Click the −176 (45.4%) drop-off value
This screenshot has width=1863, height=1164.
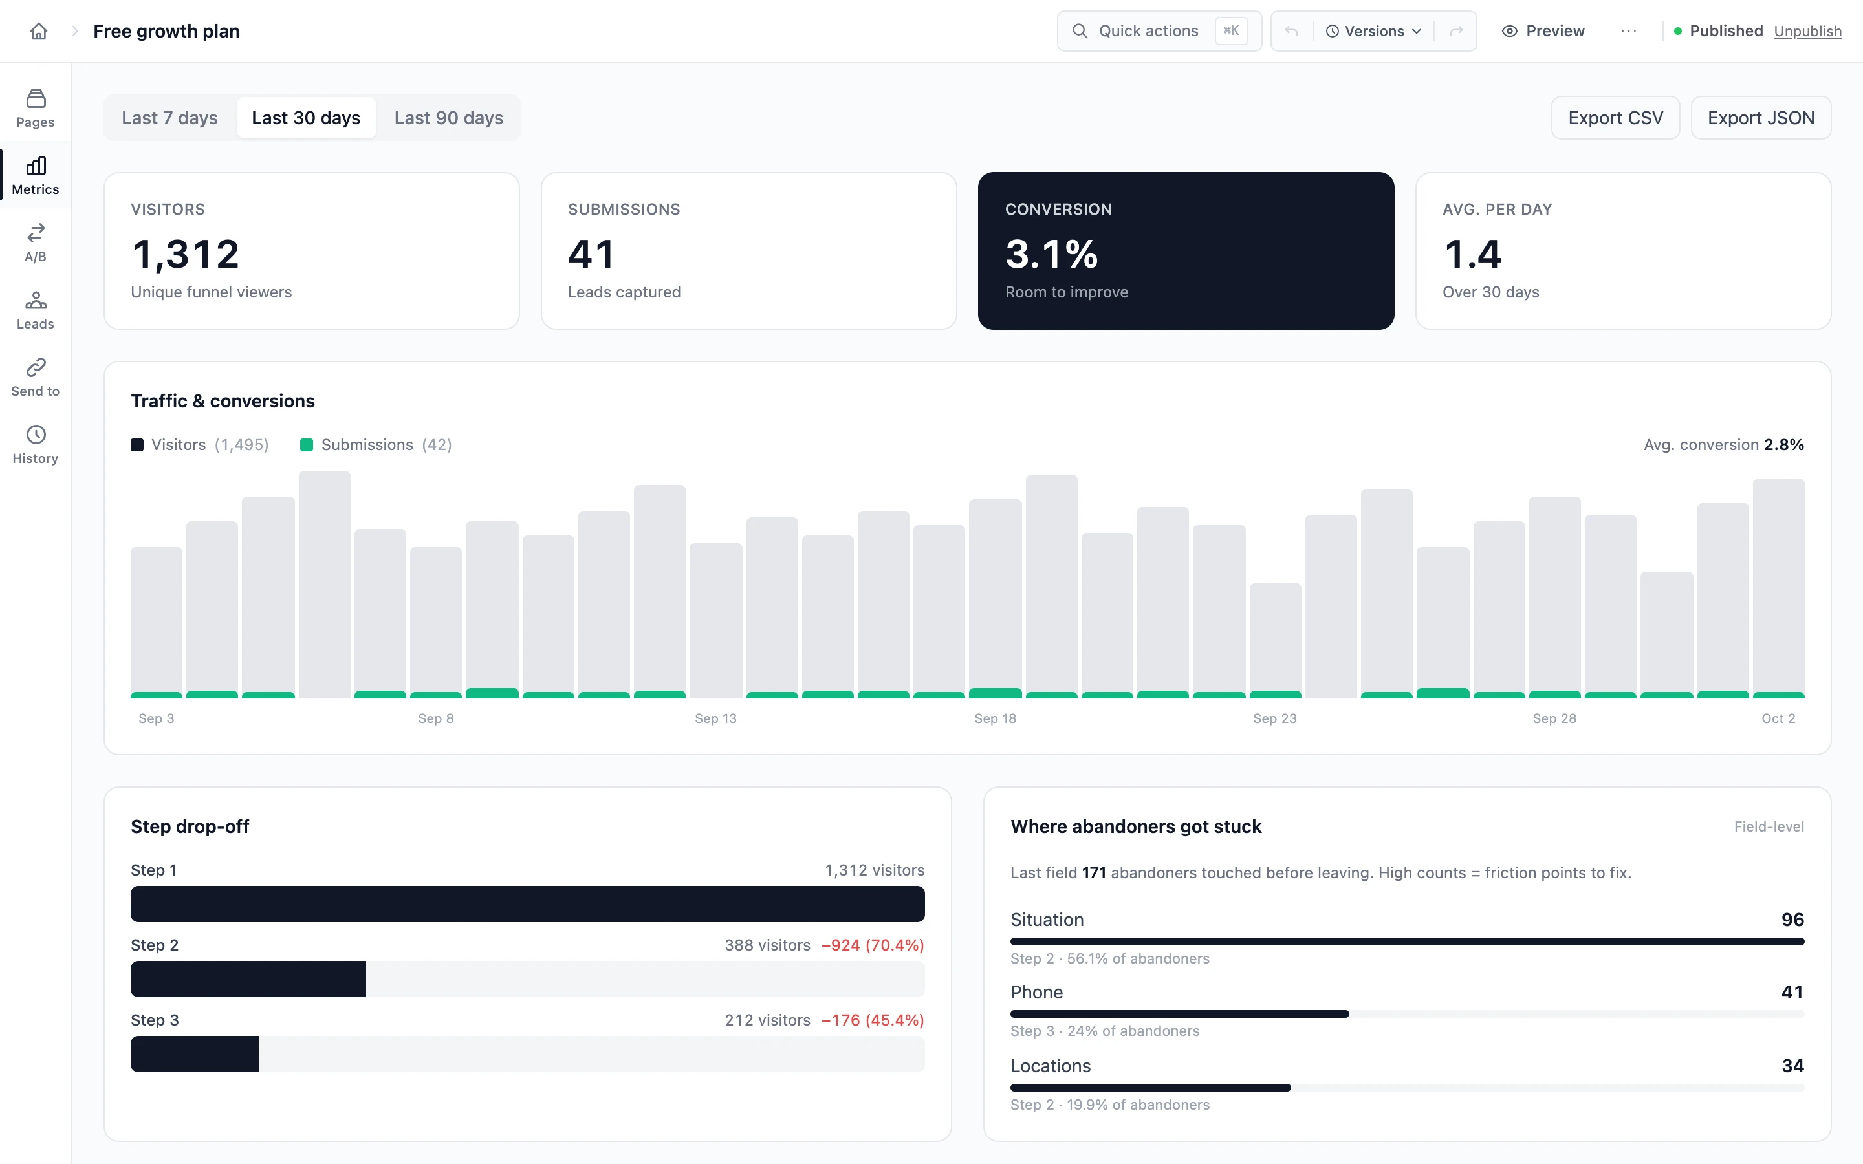[873, 1020]
